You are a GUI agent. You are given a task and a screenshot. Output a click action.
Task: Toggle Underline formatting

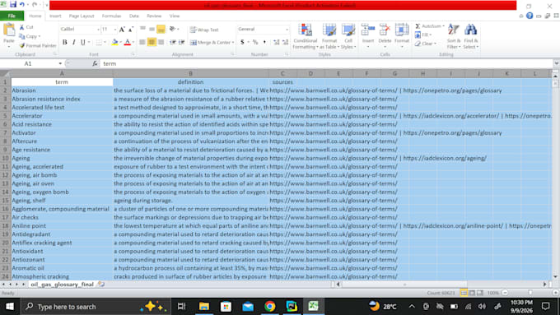(x=83, y=43)
